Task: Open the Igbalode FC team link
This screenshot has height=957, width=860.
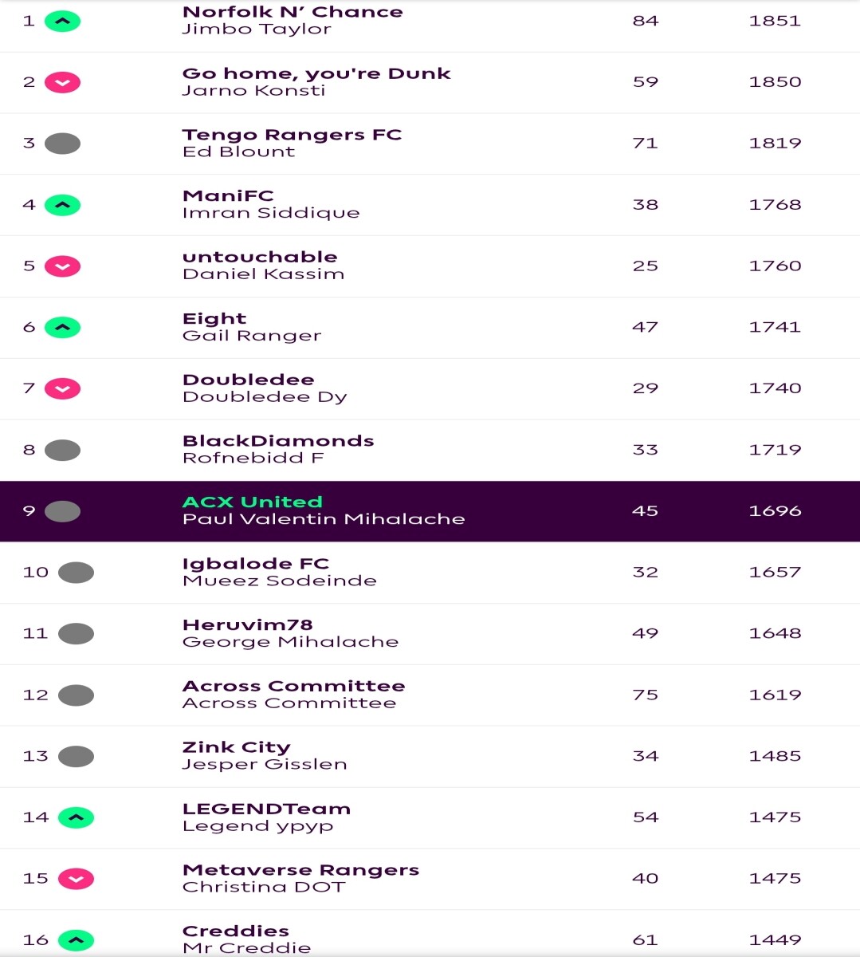Action: click(x=256, y=563)
